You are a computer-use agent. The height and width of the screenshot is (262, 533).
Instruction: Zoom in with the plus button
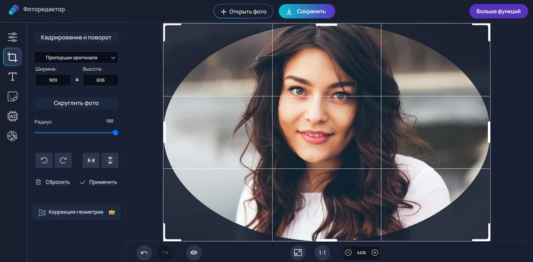click(375, 253)
